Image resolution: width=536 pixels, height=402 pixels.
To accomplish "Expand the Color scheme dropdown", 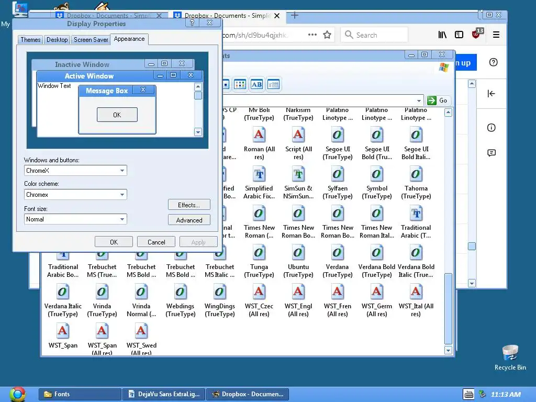I will (122, 195).
